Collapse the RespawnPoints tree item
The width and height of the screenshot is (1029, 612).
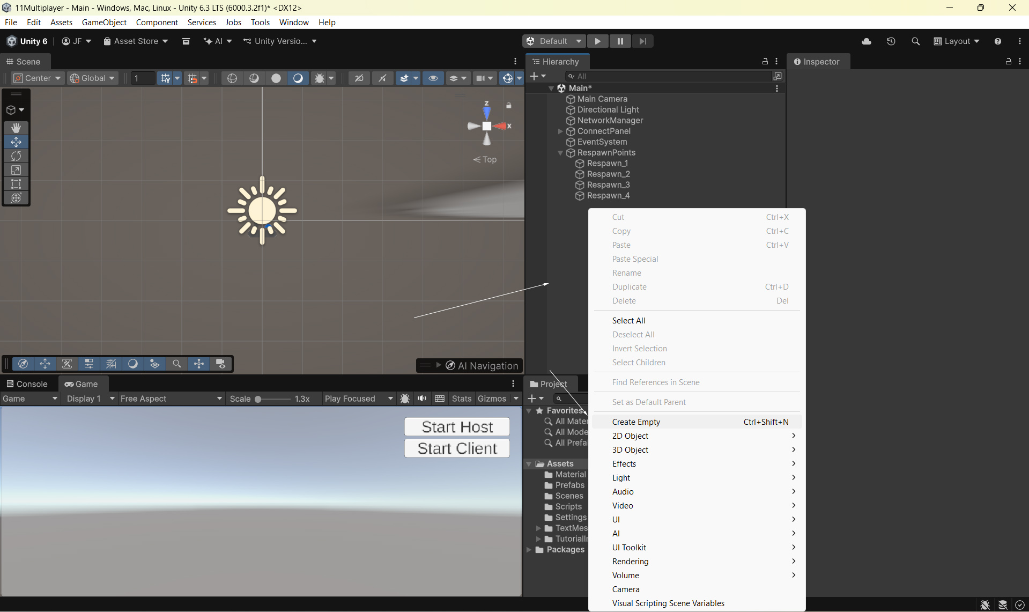point(560,153)
